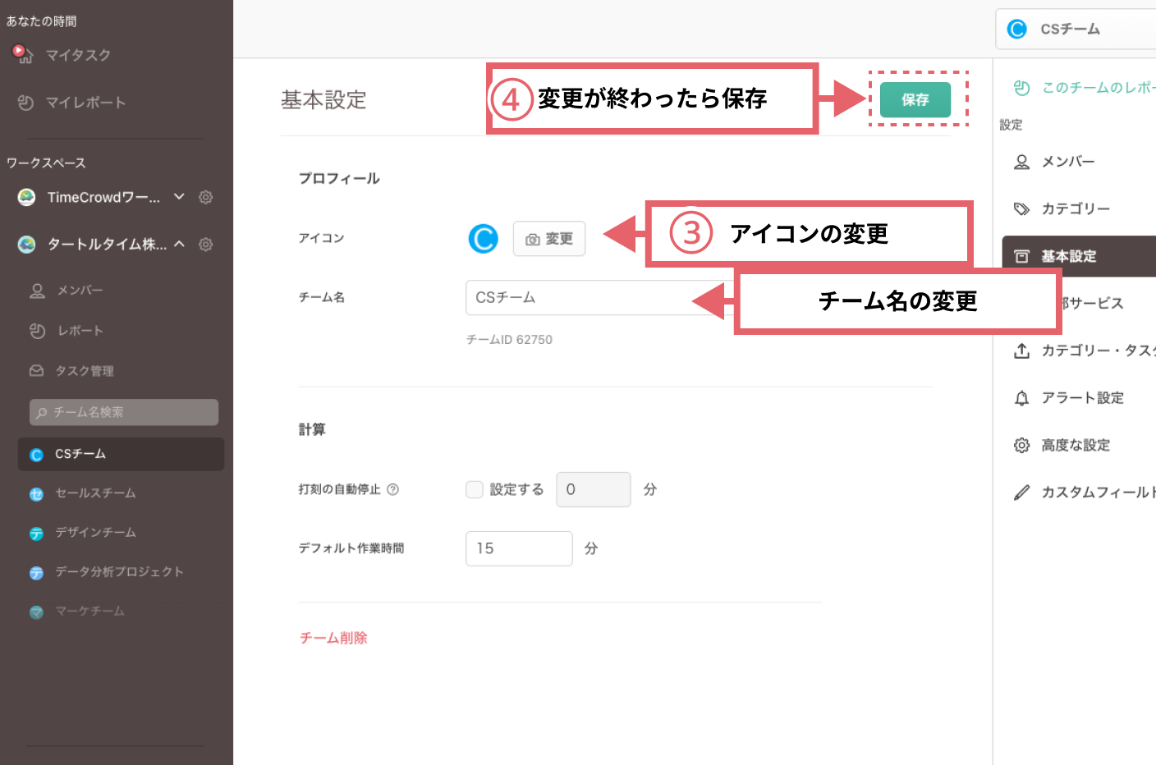1156x765 pixels.
Task: Click the チーム名検索 search field
Action: [124, 412]
